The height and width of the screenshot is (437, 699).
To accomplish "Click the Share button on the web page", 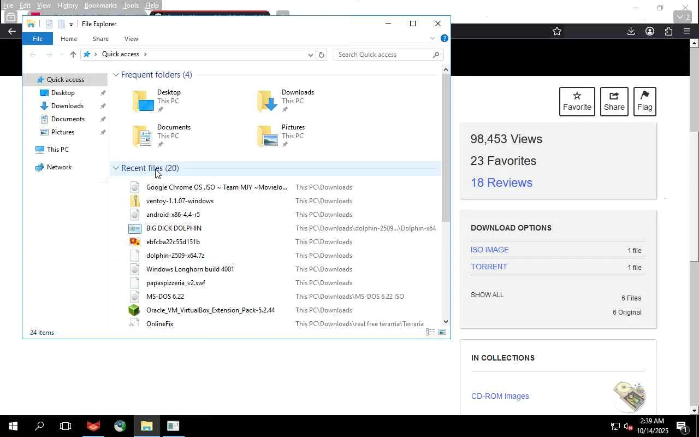I will pos(614,102).
